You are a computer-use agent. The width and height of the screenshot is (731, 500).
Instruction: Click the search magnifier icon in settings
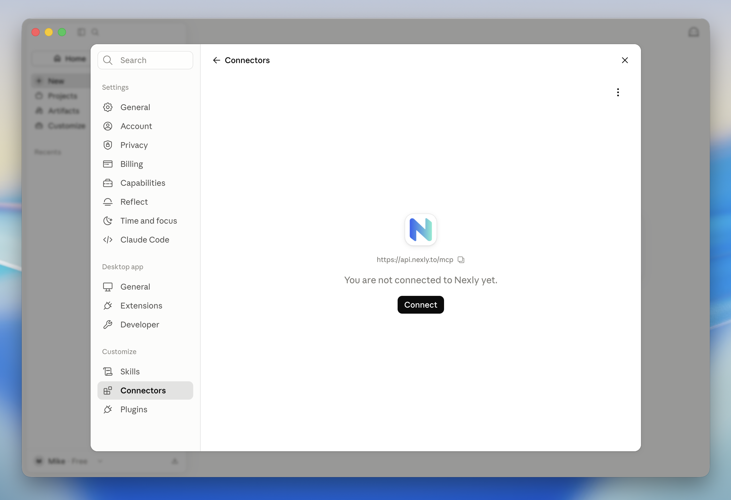(107, 60)
